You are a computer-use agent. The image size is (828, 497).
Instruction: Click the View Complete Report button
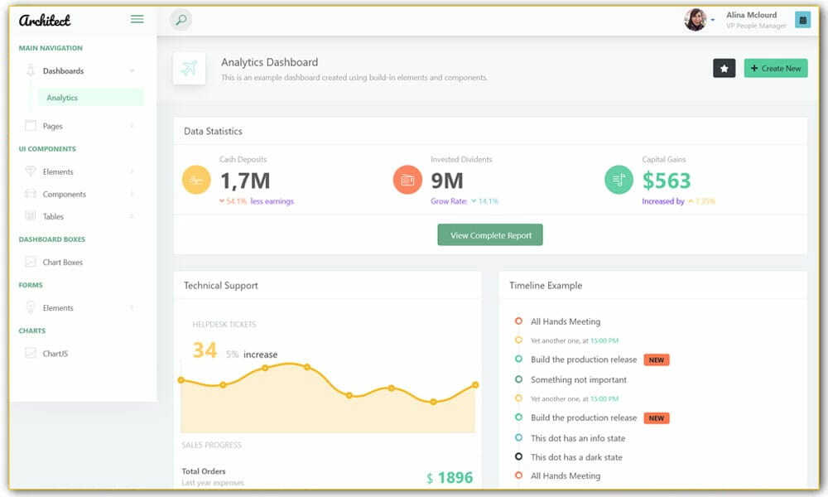(490, 234)
